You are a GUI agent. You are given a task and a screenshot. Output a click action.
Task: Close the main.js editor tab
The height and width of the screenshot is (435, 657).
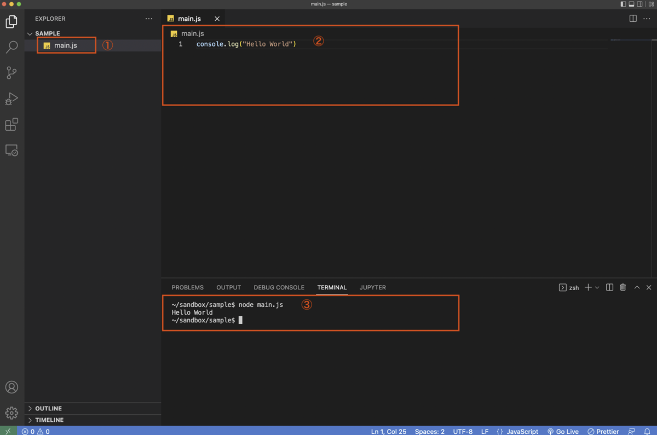(217, 19)
